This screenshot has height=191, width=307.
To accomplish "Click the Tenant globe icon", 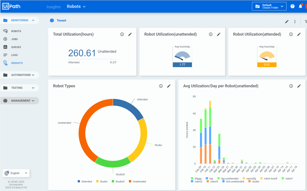I will tap(52, 20).
